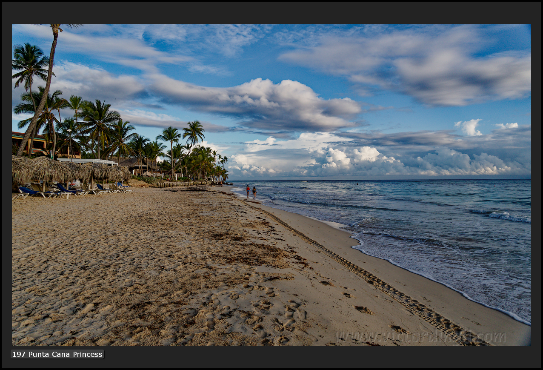Open the website watermark link on photo

click(x=420, y=337)
